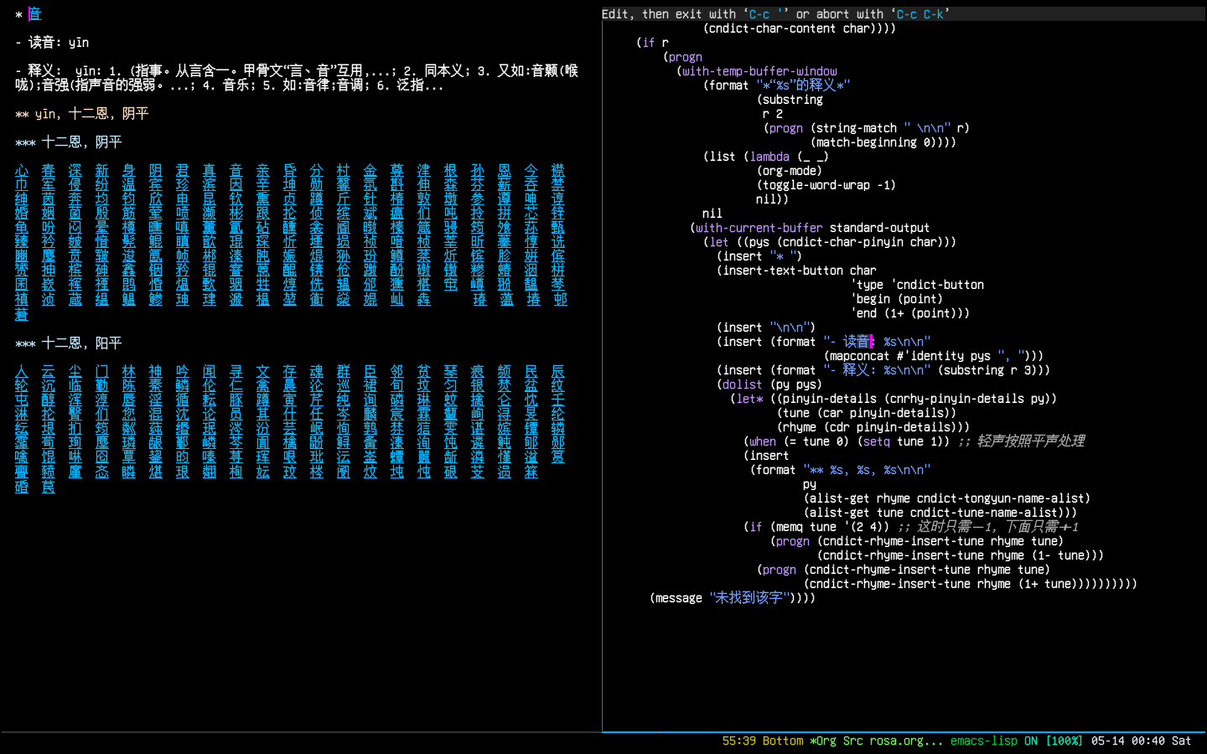This screenshot has width=1207, height=754.
Task: Open character 民 in the 阳平 grid
Action: click(x=531, y=371)
